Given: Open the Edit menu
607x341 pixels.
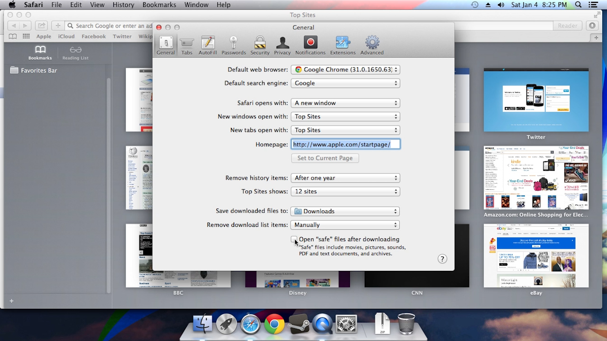Looking at the screenshot, I should point(76,5).
